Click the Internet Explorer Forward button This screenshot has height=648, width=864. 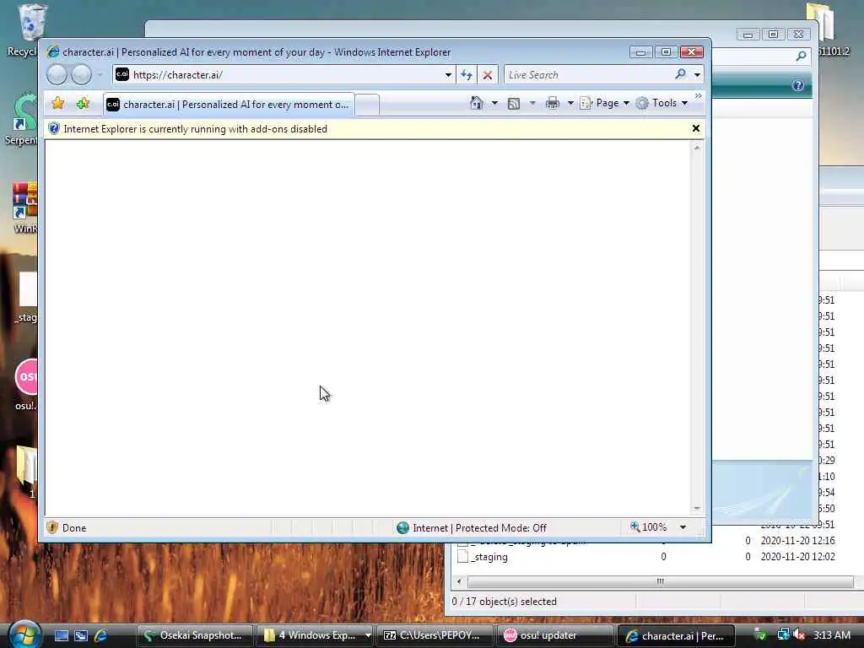tap(81, 74)
